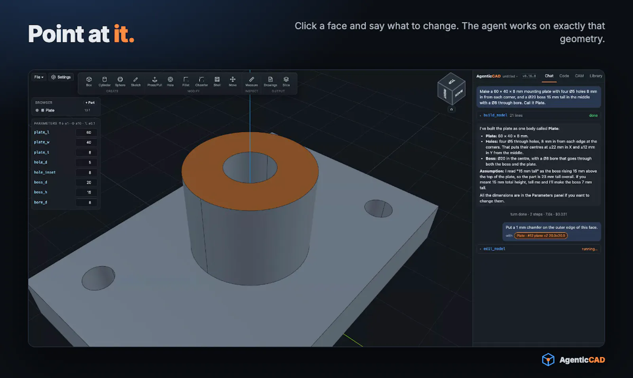The height and width of the screenshot is (378, 633).
Task: Switch to the Chat tab
Action: 549,76
